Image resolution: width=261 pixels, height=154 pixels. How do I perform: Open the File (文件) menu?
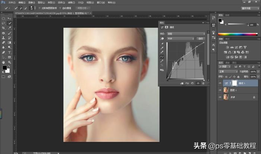(12, 2)
